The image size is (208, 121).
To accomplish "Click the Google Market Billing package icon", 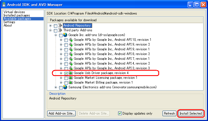I will 71,82.
